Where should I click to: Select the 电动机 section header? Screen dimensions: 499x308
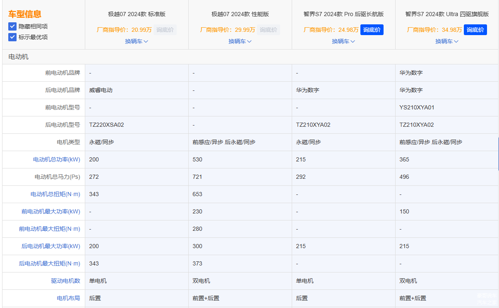(19, 57)
